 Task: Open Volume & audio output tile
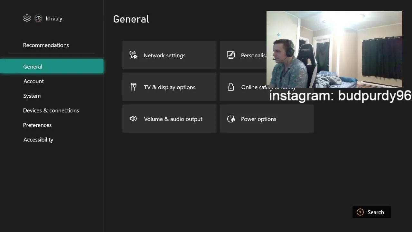[169, 119]
